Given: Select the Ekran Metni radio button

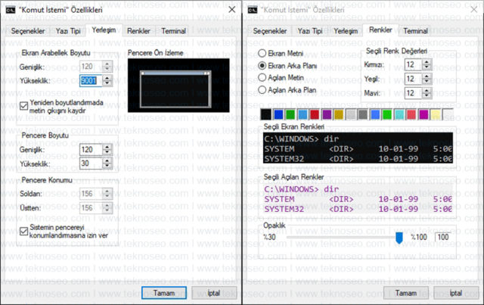Looking at the screenshot, I should 262,54.
